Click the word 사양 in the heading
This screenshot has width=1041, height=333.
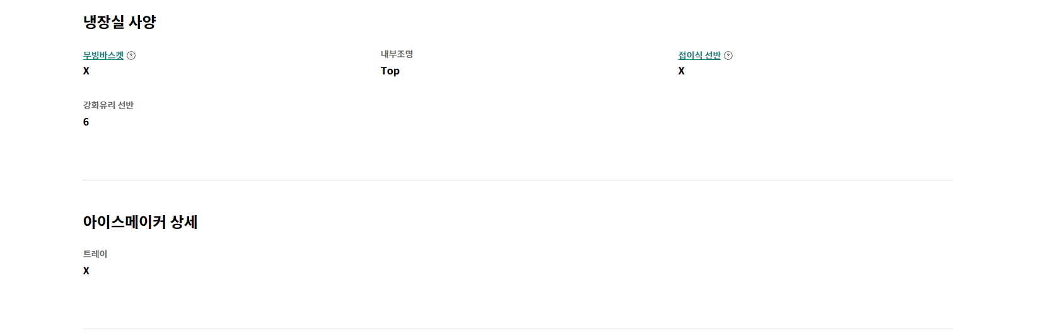tap(142, 22)
